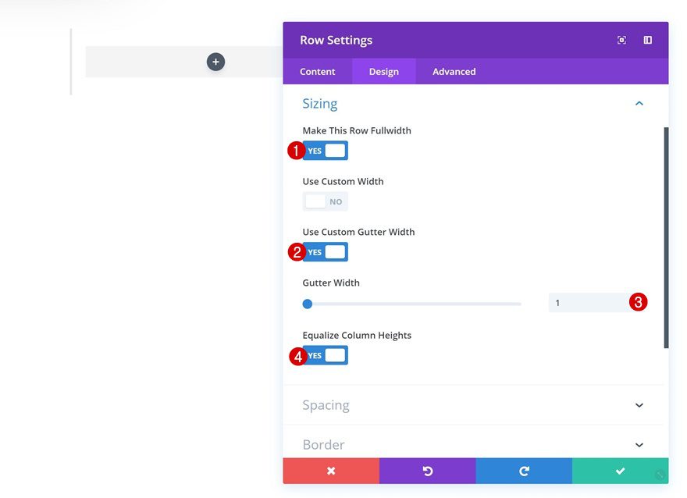This screenshot has height=498, width=687.
Task: Click the purple undo icon at the bottom
Action: 427,471
